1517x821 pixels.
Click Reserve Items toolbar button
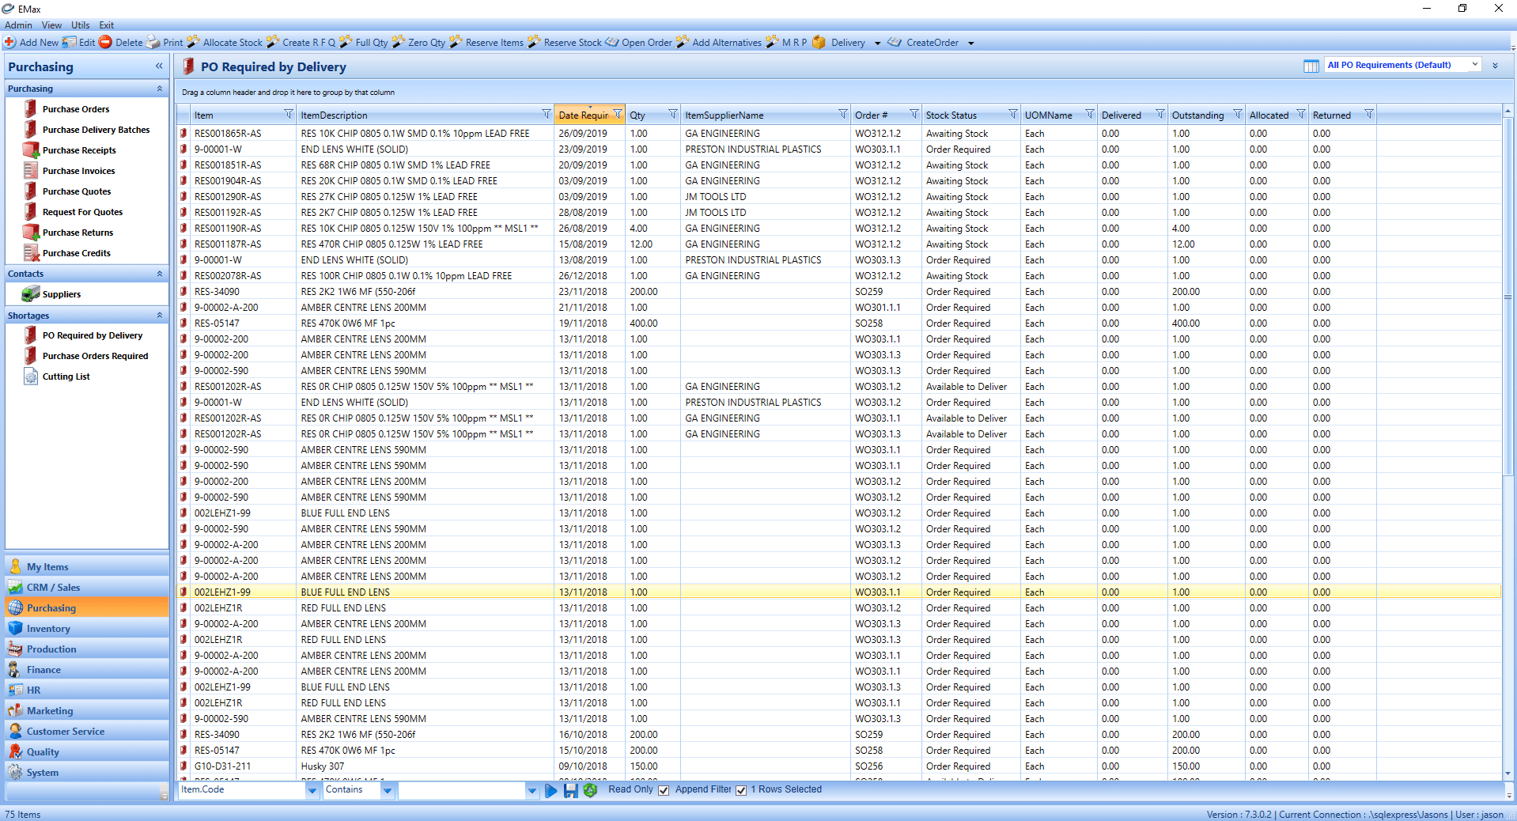(486, 43)
